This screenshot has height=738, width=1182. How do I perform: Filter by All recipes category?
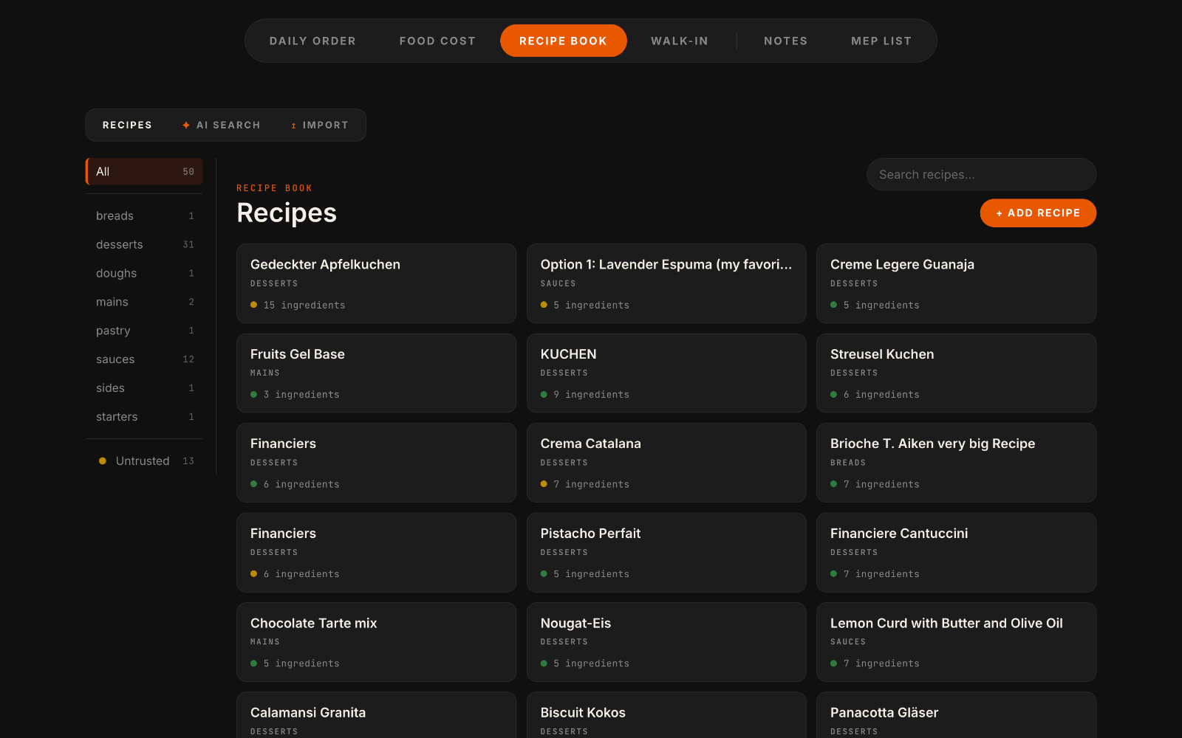[x=145, y=171]
